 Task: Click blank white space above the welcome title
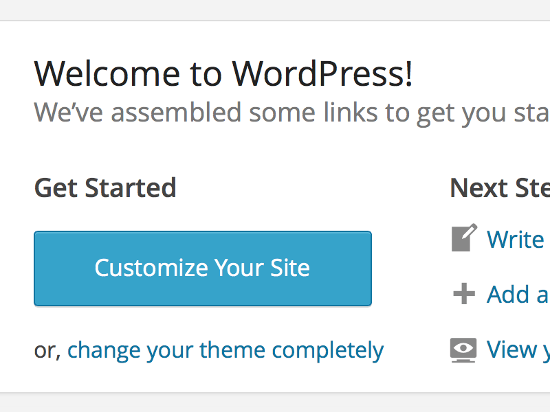275,38
